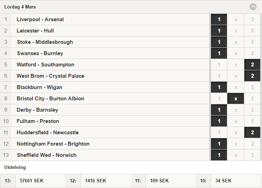Pick draw (x) for Derby - Barnsley

click(x=235, y=110)
